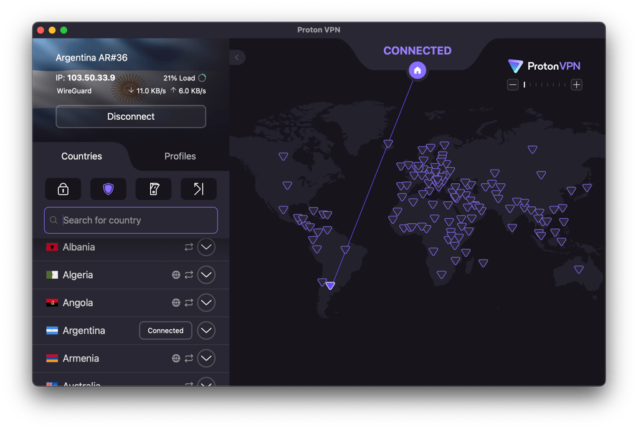Click Angola P2P arrows icon
This screenshot has height=429, width=638.
[189, 302]
